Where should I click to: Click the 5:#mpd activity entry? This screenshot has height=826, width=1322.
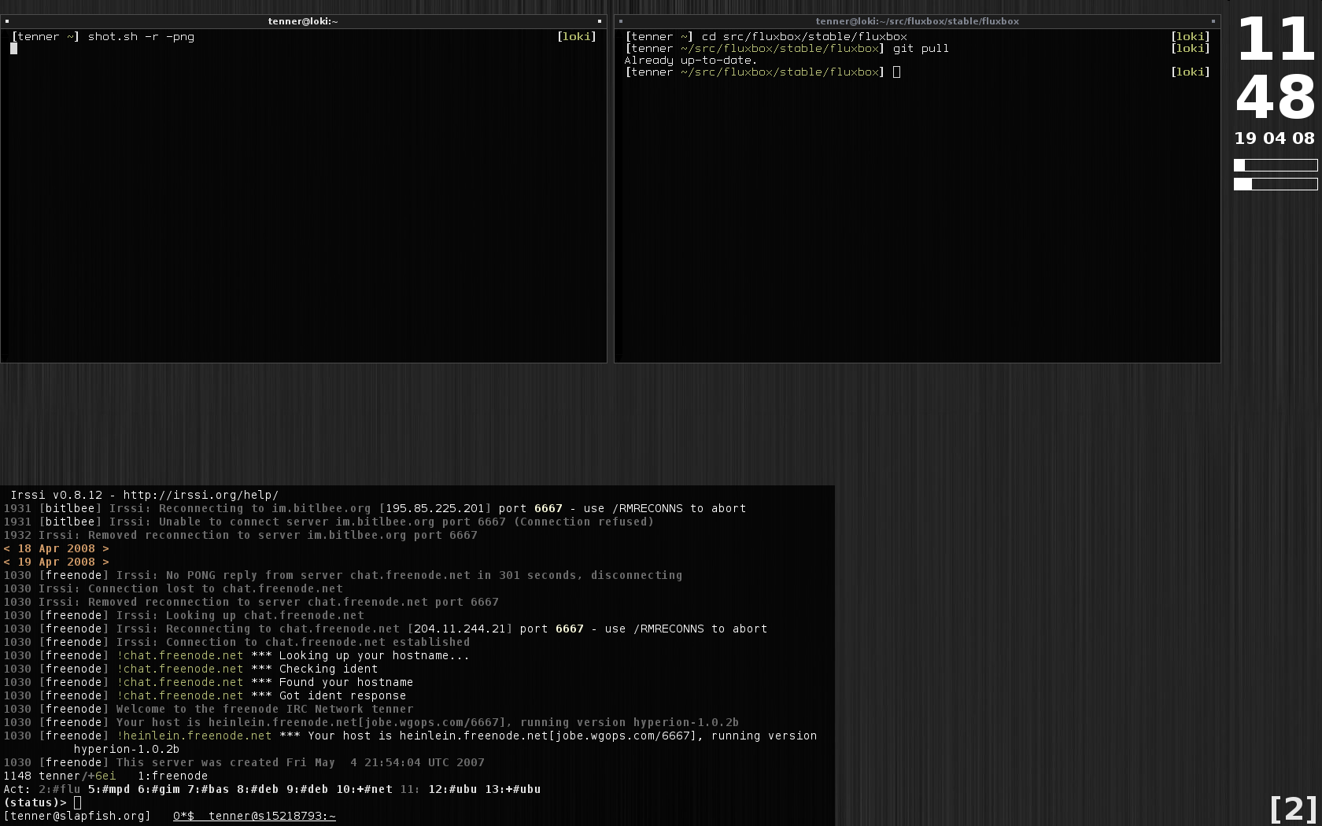(x=109, y=790)
